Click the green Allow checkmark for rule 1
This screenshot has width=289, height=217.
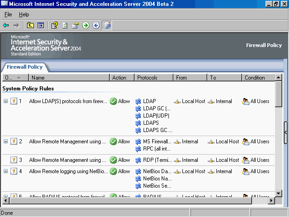pyautogui.click(x=113, y=101)
